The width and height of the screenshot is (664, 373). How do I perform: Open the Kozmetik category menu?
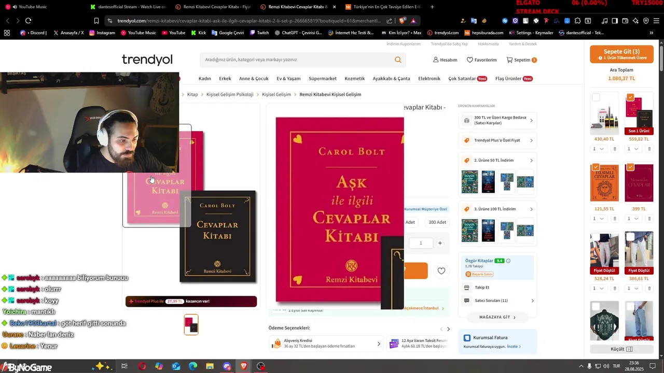click(x=355, y=79)
